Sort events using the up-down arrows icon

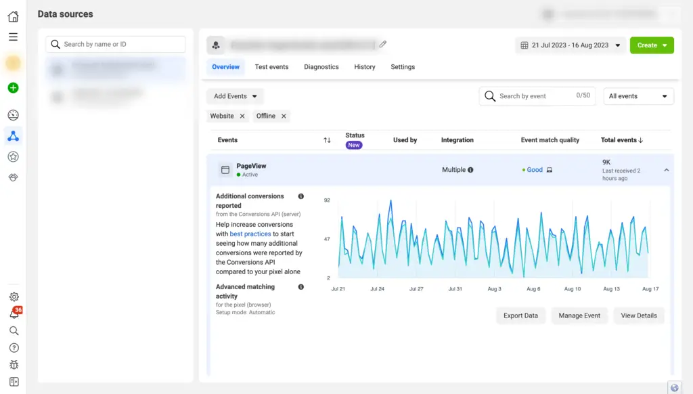click(x=327, y=140)
